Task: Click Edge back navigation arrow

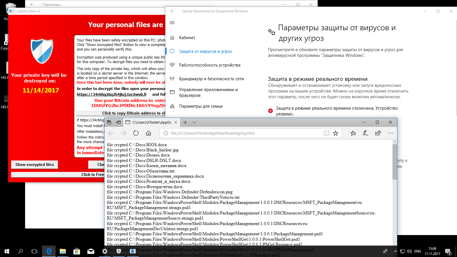Action: coord(111,133)
